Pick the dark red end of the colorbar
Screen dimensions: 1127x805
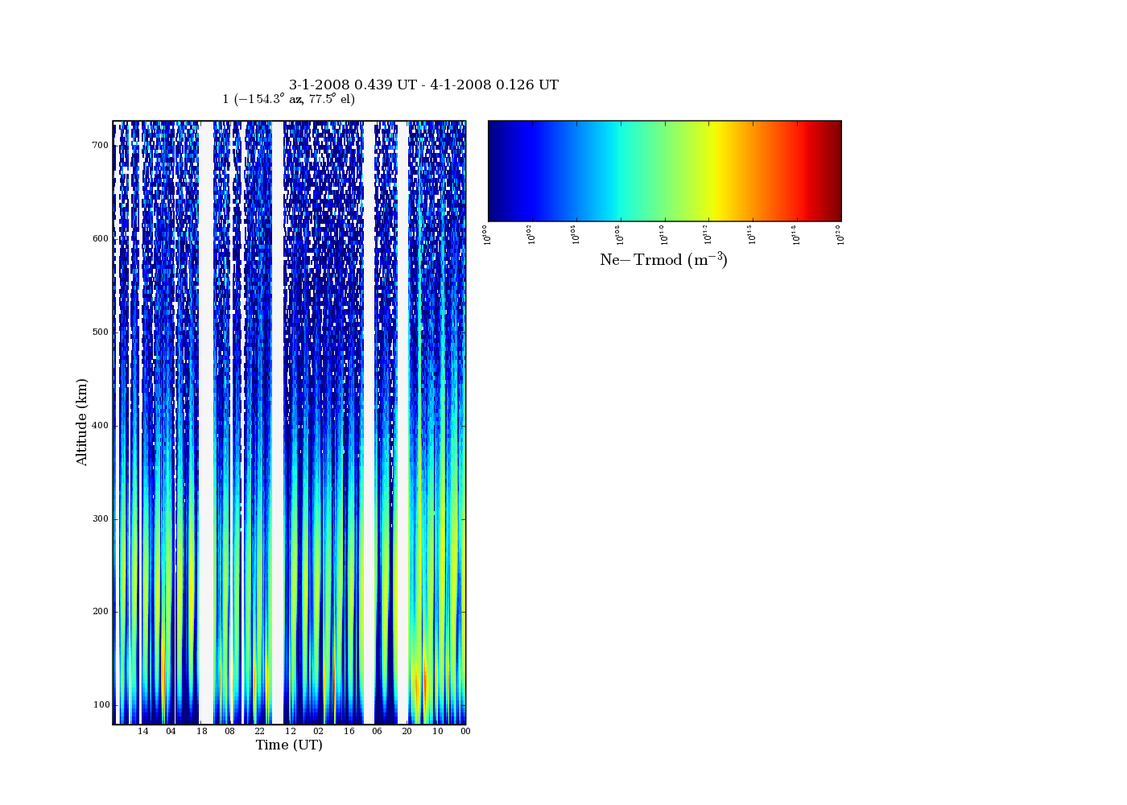tap(833, 171)
